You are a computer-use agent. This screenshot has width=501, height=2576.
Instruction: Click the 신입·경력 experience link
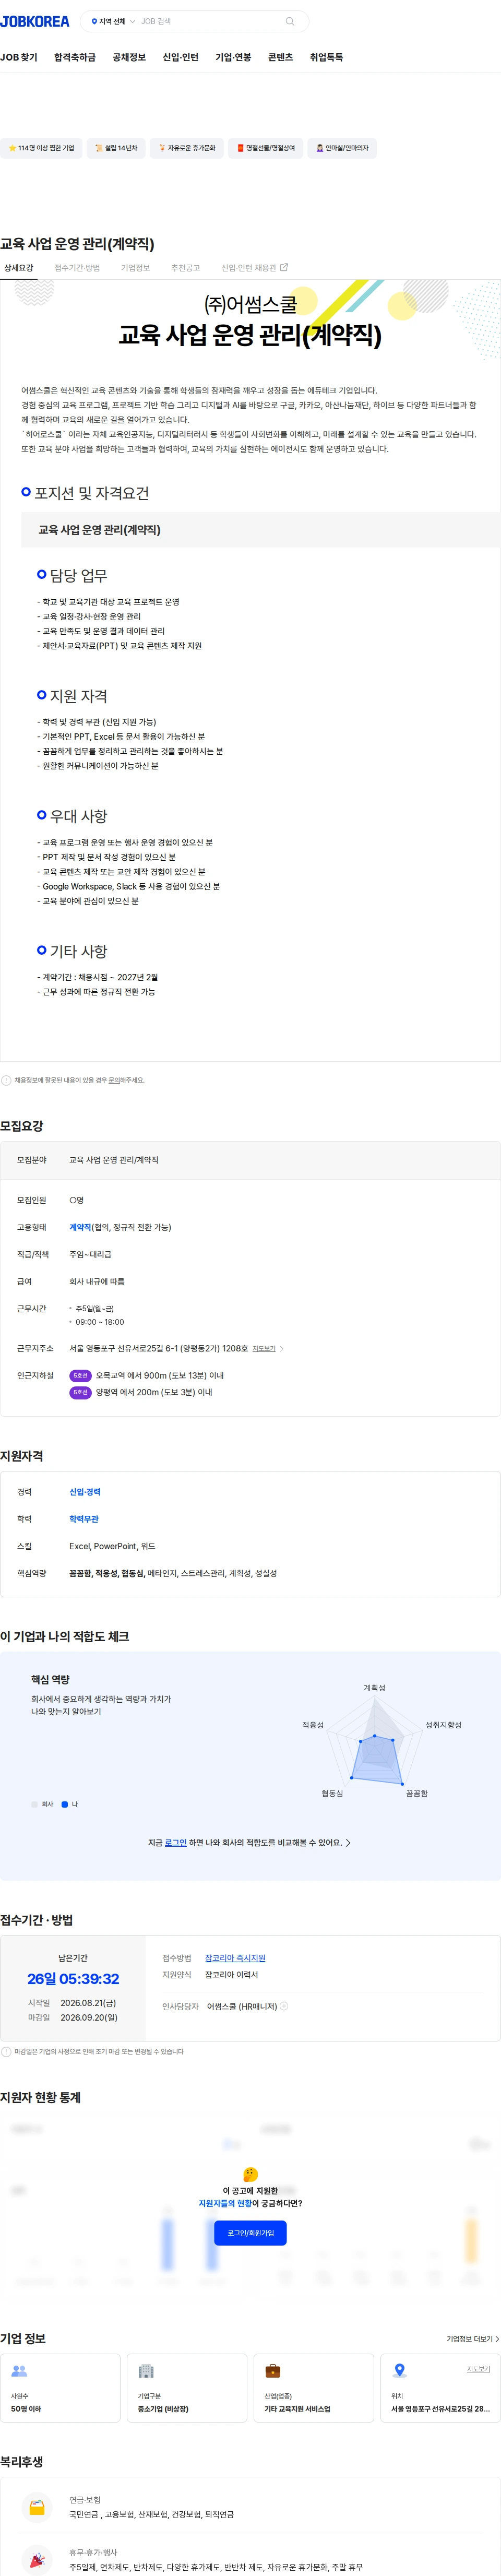84,1492
